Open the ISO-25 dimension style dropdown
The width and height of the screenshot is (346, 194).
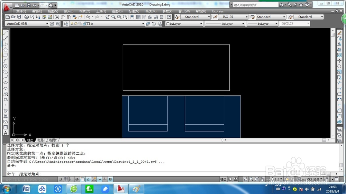tap(246, 17)
